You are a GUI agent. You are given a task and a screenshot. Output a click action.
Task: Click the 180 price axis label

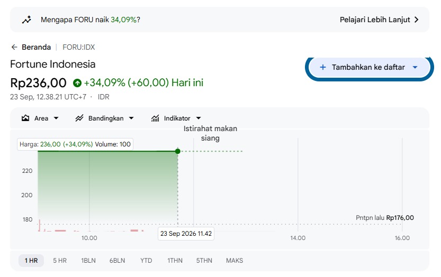pos(28,219)
